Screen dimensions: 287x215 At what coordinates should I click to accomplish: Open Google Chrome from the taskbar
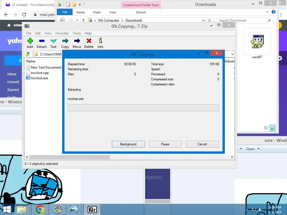(40, 209)
